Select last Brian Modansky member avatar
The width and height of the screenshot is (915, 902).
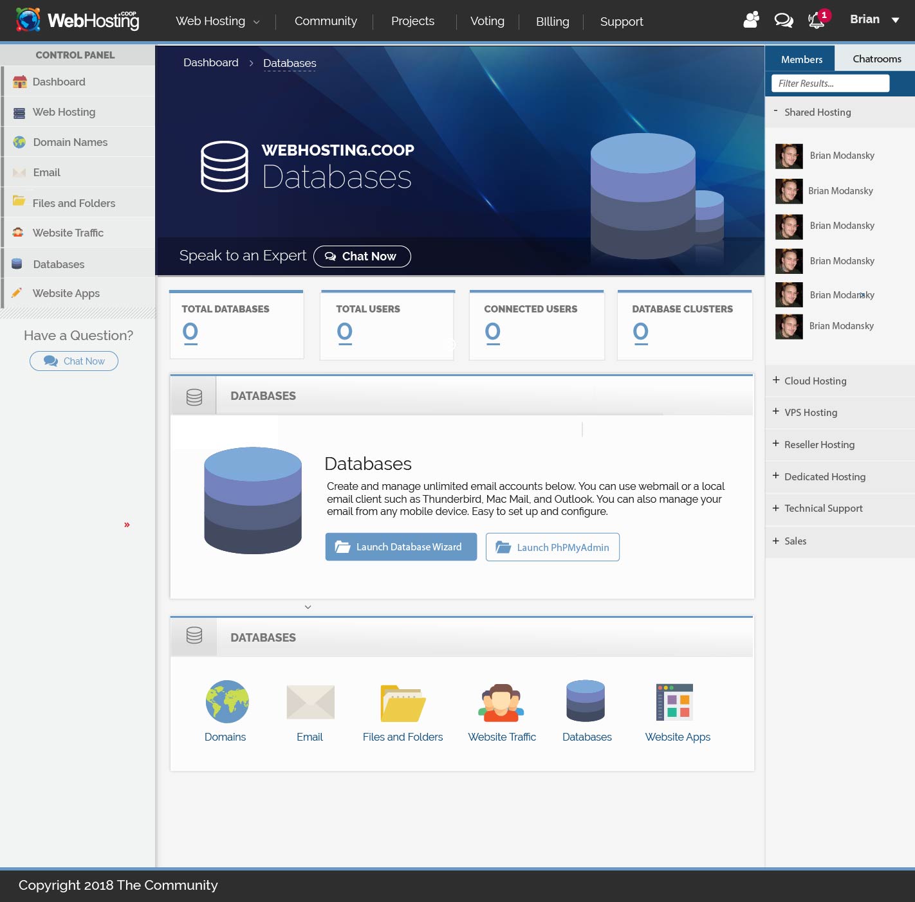tap(789, 327)
